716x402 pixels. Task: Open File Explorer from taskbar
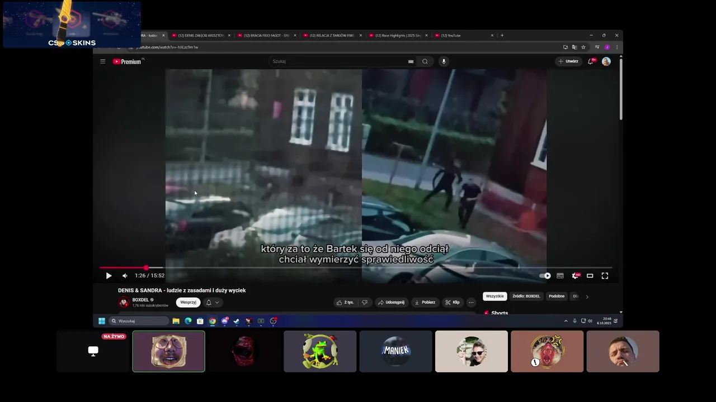pyautogui.click(x=176, y=321)
